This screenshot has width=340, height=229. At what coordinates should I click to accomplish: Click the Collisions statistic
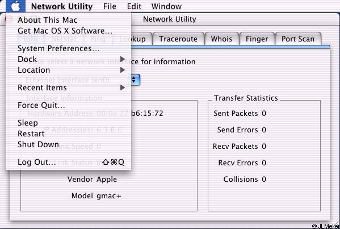pyautogui.click(x=245, y=180)
